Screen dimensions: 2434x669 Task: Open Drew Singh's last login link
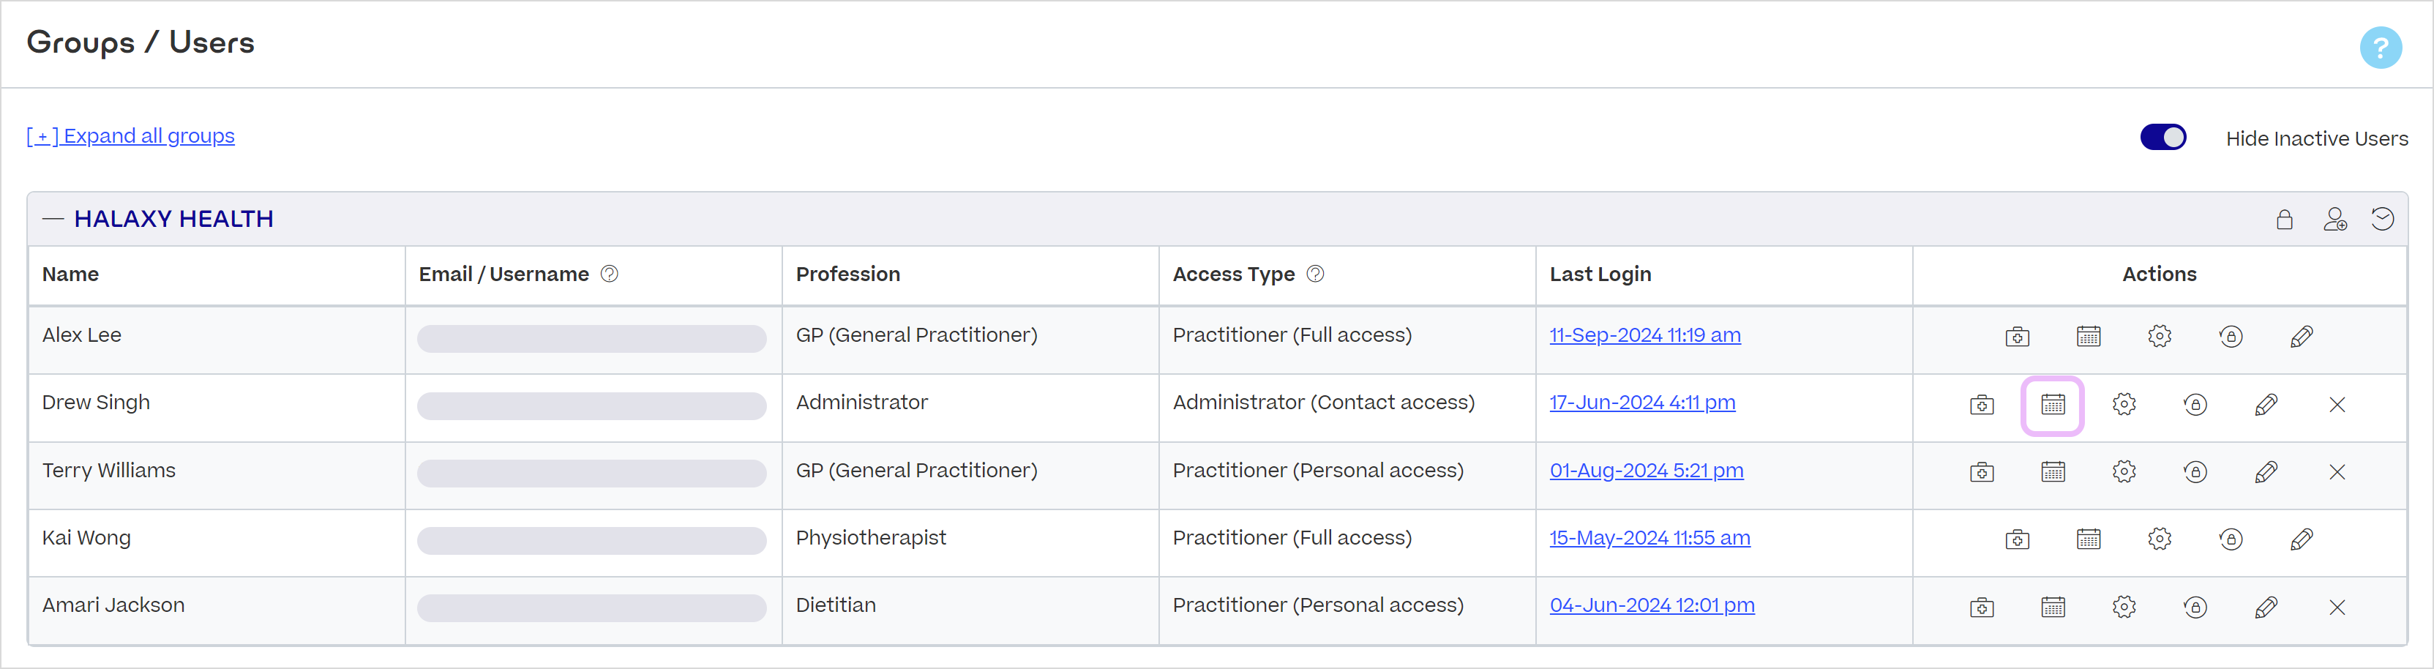click(x=1643, y=402)
